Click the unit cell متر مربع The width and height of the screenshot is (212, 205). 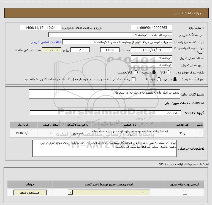(77, 133)
